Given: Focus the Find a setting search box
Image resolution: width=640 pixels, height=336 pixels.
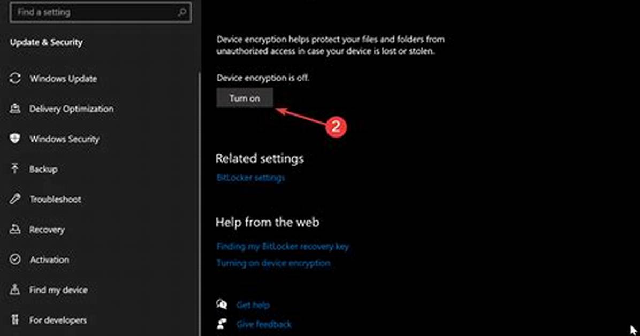Looking at the screenshot, I should point(101,12).
